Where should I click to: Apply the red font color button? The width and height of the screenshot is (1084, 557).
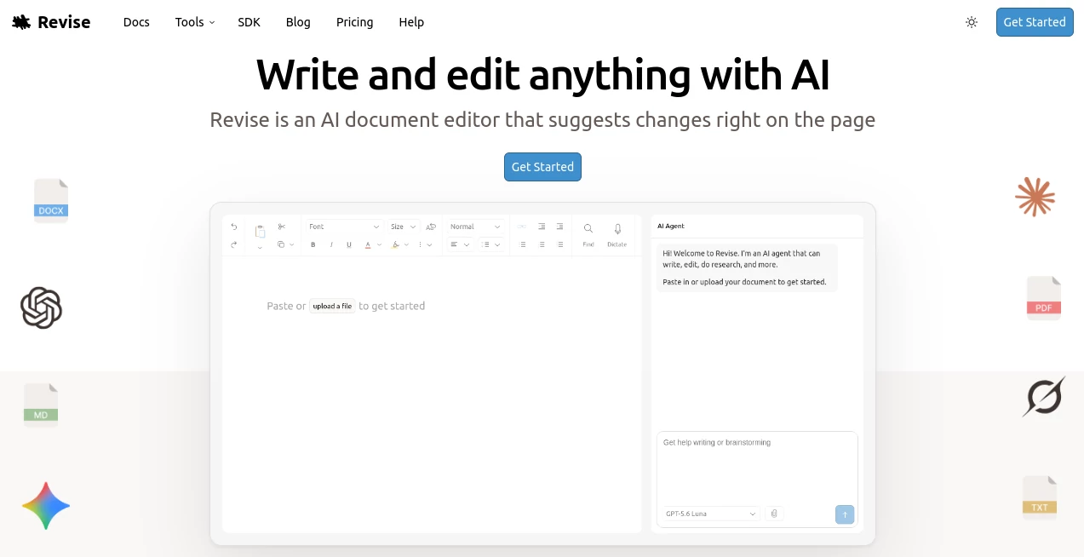tap(368, 244)
